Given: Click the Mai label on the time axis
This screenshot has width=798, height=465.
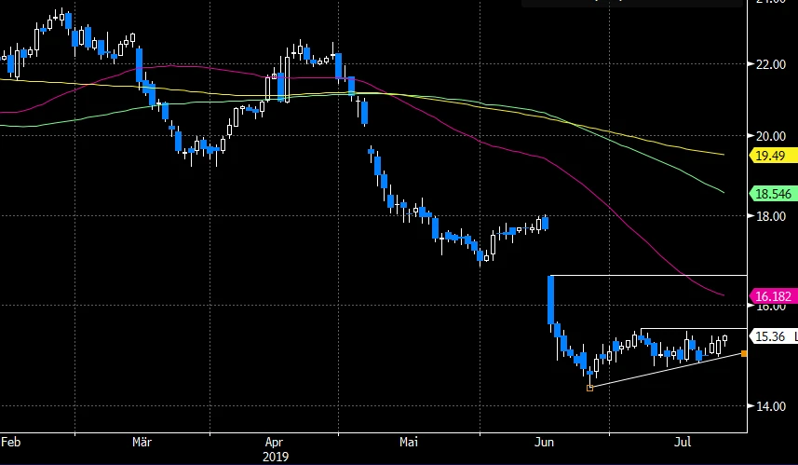Looking at the screenshot, I should [x=407, y=440].
